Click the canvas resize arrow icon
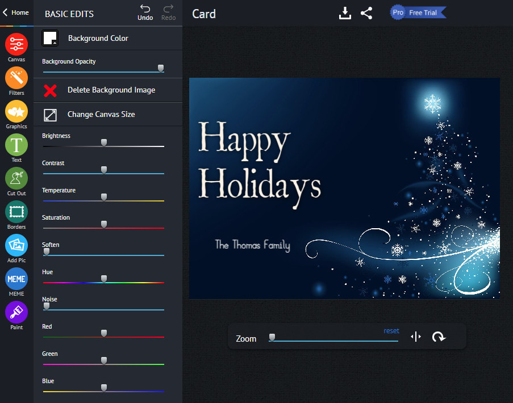Screen dimensions: 513x403 50,115
